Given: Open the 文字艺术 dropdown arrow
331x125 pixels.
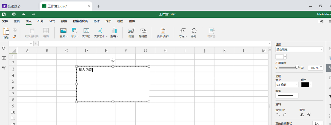Looking at the screenshot, I should coord(107,36).
